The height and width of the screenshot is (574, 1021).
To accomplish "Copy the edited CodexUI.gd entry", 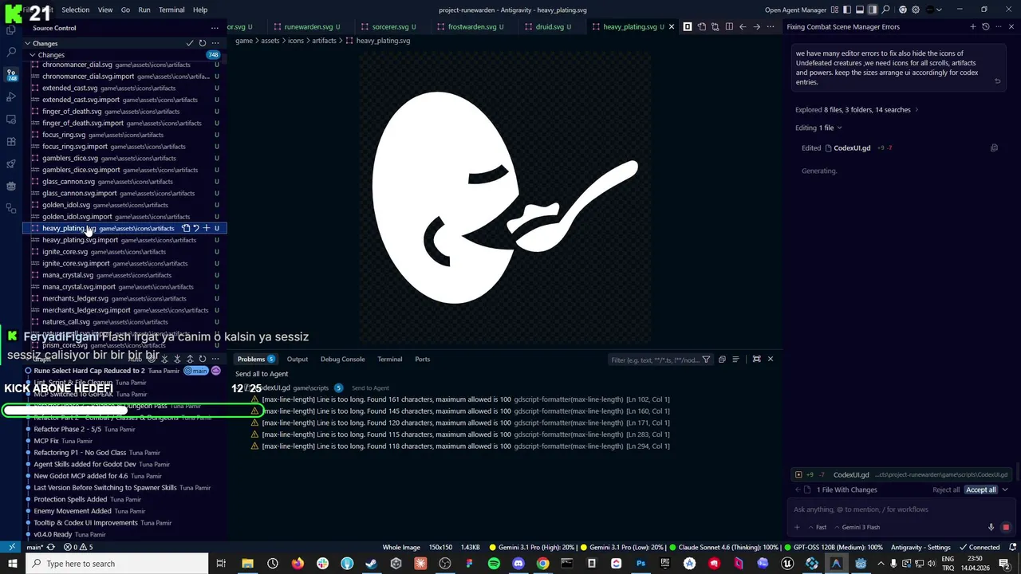I will [994, 147].
